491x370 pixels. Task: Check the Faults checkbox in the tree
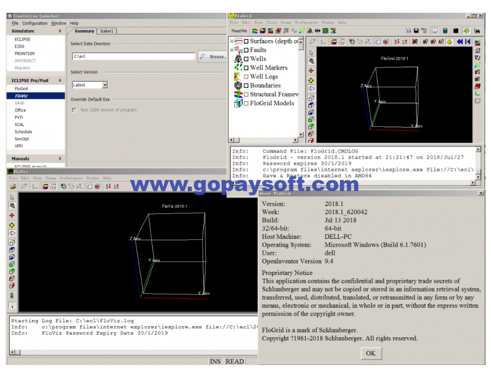[246, 50]
